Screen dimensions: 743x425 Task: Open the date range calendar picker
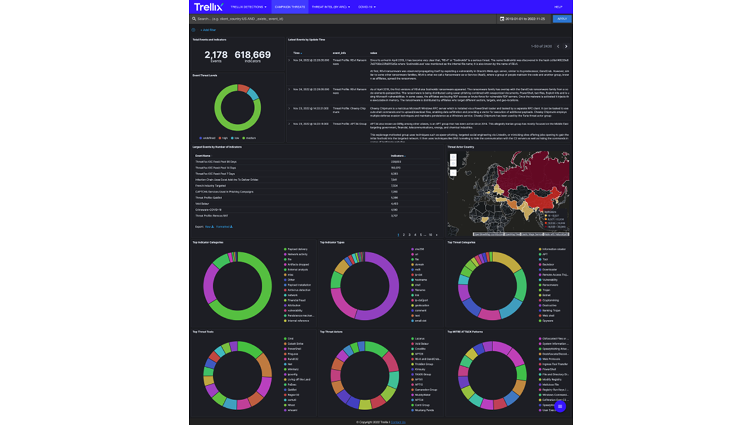coord(502,19)
